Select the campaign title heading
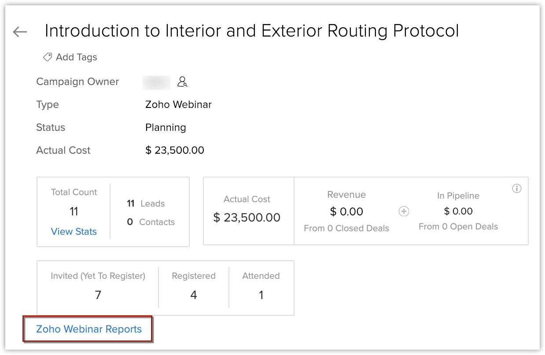The width and height of the screenshot is (545, 355). coord(252,31)
